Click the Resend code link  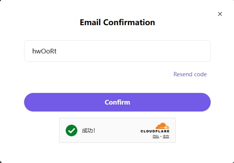coord(190,74)
